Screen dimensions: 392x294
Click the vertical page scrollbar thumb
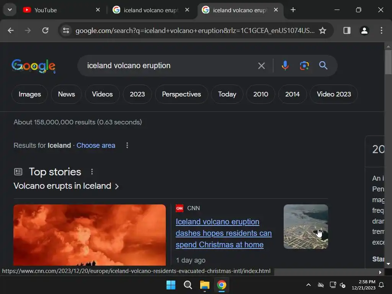click(388, 62)
